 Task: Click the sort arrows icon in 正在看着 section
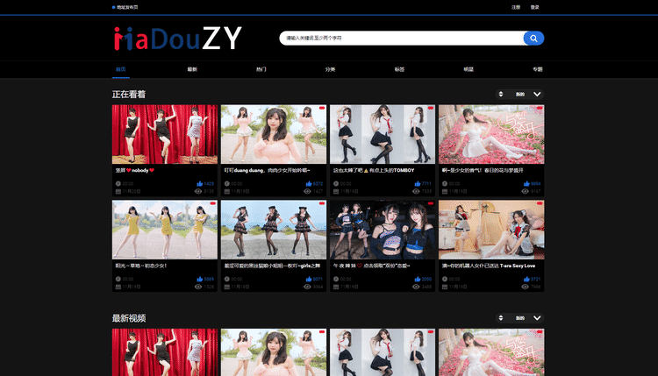(x=501, y=94)
